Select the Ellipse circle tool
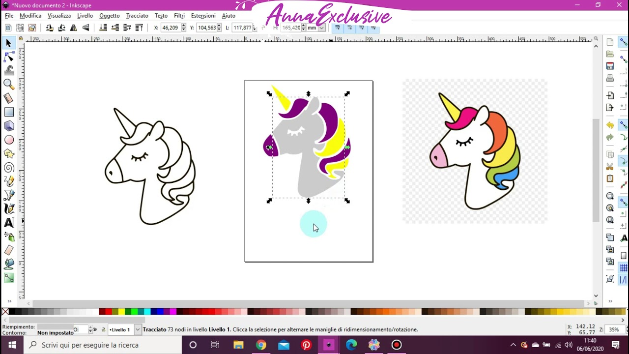Image resolution: width=629 pixels, height=354 pixels. coord(8,140)
